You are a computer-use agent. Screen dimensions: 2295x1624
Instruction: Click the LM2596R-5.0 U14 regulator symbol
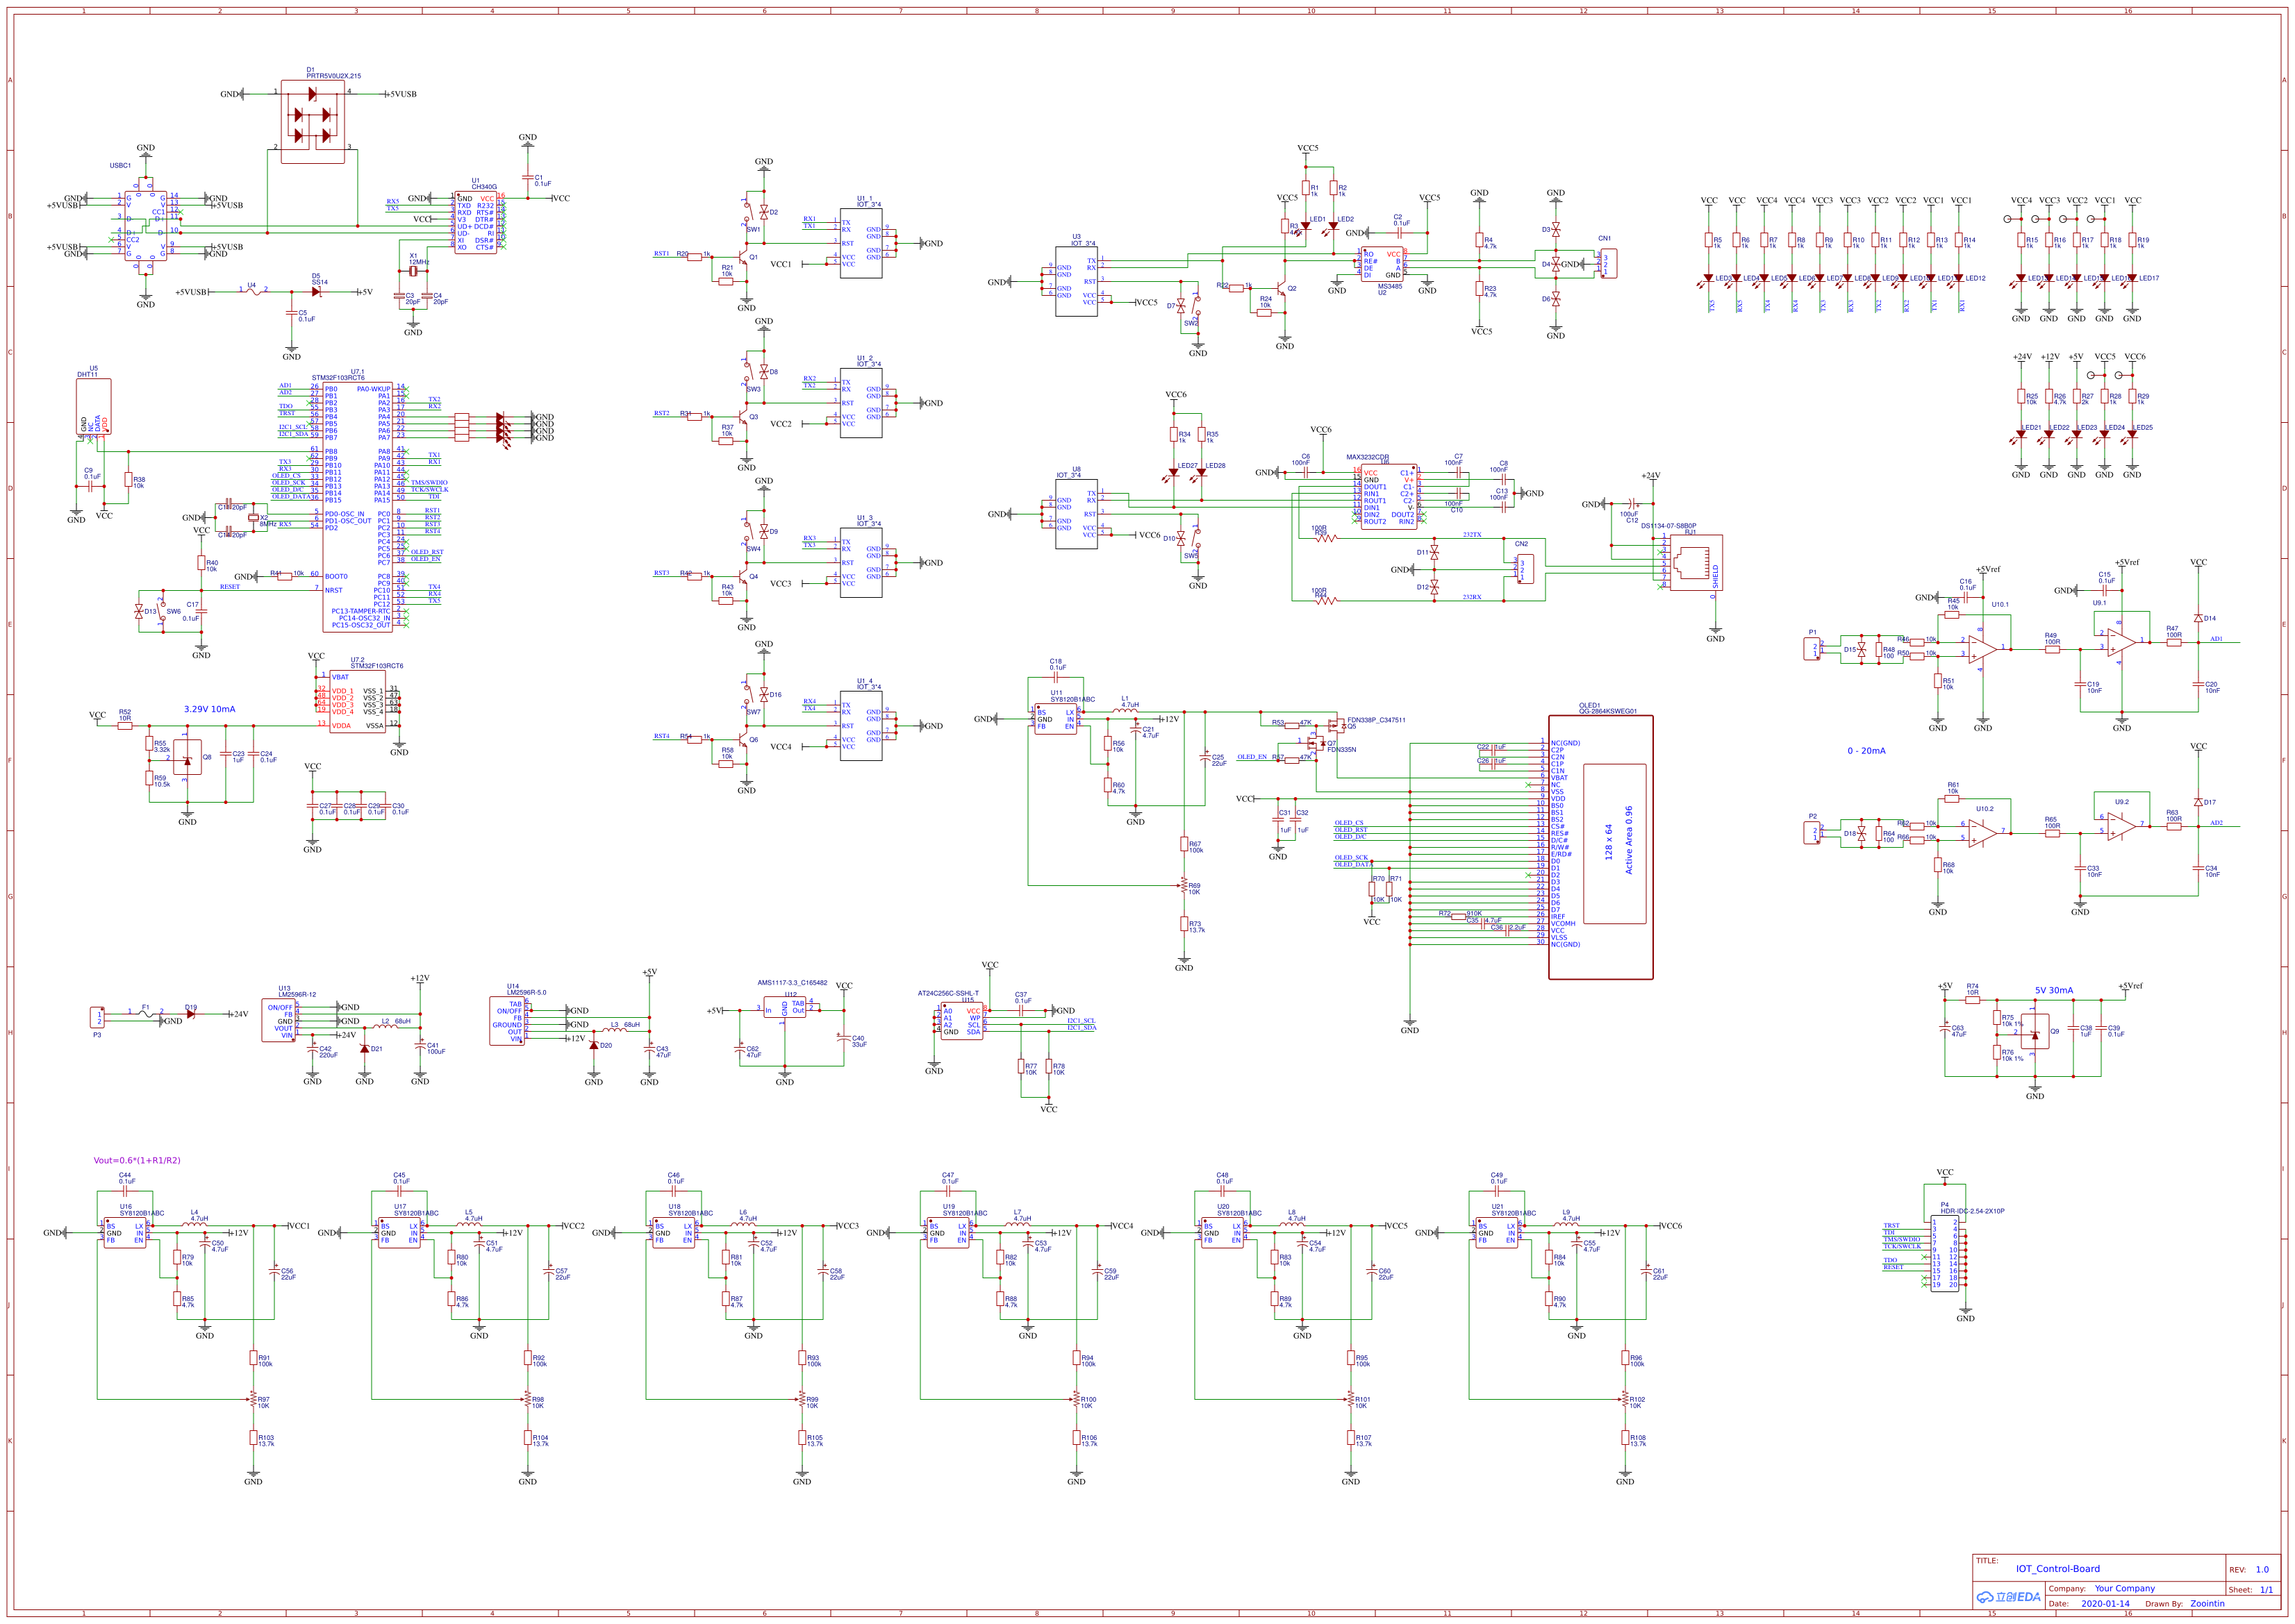[506, 1021]
